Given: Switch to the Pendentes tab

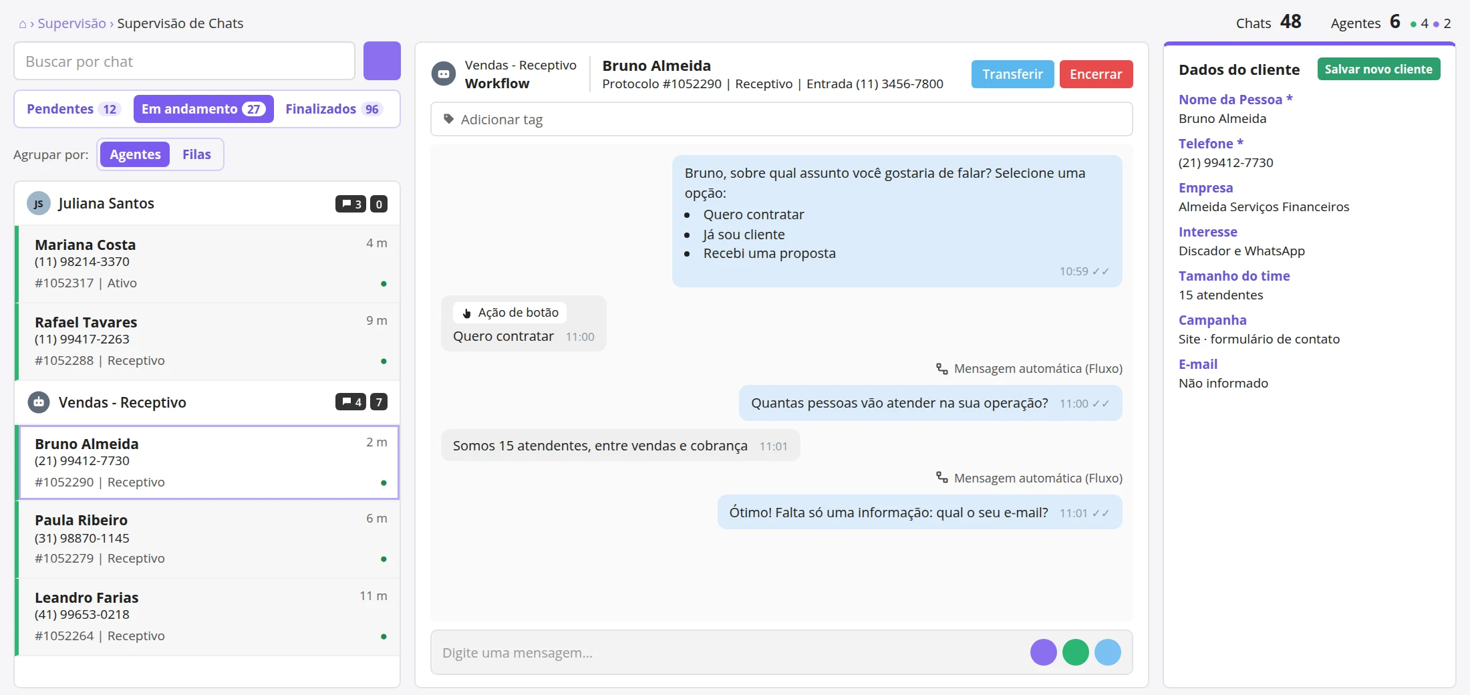Looking at the screenshot, I should (x=73, y=109).
